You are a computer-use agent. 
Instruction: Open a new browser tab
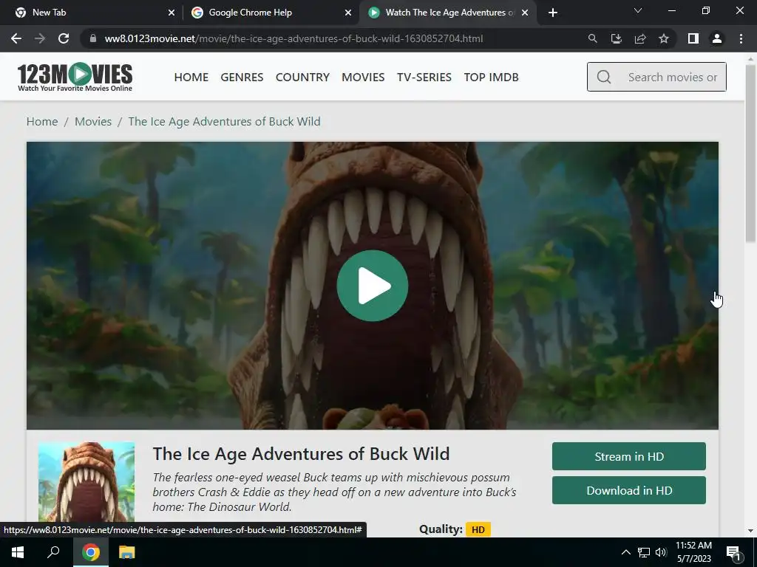[553, 13]
